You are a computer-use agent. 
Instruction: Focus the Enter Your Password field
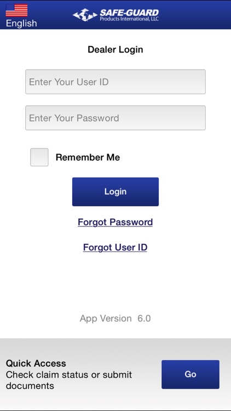pyautogui.click(x=116, y=118)
